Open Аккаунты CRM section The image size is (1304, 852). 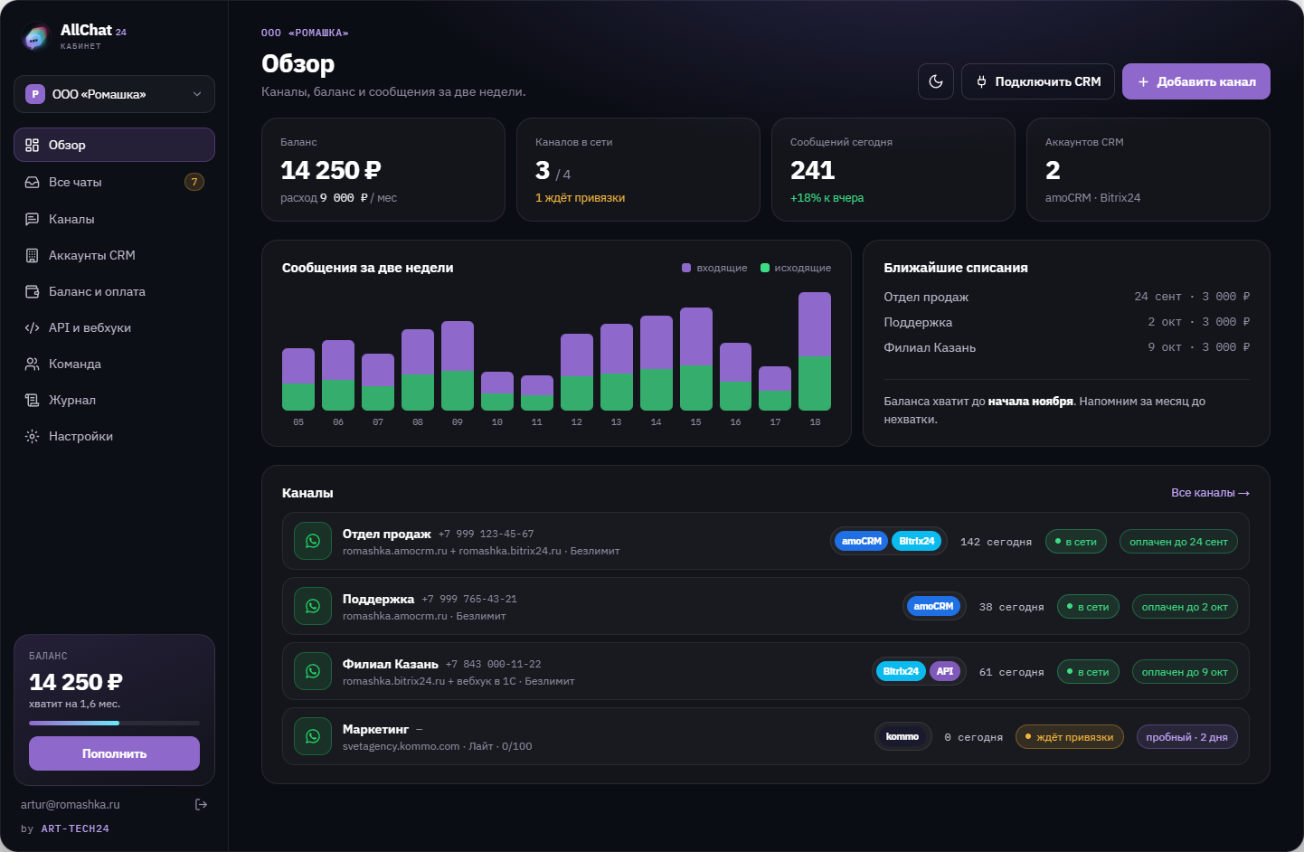click(x=114, y=255)
